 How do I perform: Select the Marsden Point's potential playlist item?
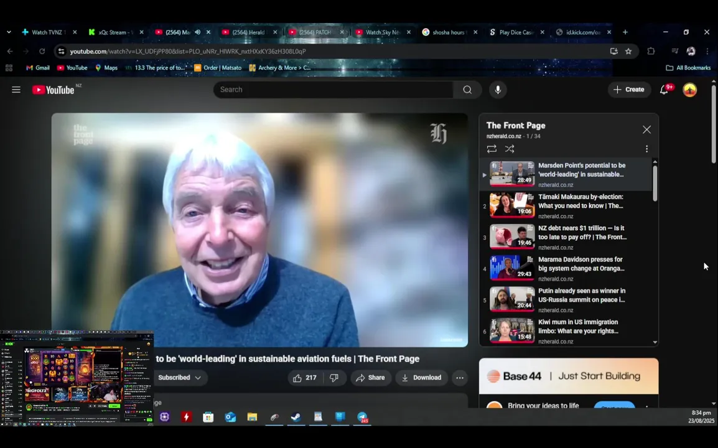566,174
